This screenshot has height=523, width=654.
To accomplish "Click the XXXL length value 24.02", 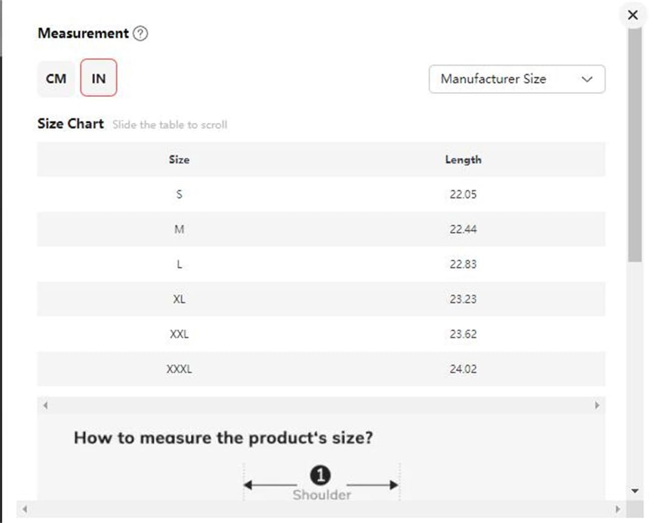I will tap(463, 369).
